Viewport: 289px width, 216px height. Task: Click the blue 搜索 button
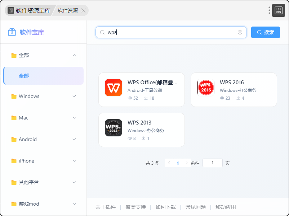(x=266, y=32)
